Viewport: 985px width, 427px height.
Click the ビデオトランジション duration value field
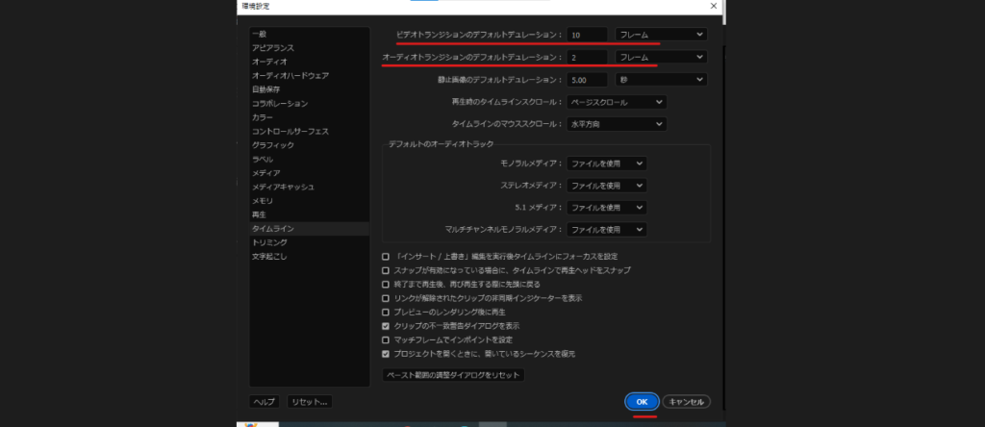(x=587, y=35)
